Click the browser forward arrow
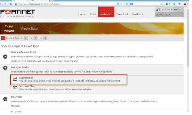The image size is (192, 115). pyautogui.click(x=5, y=4)
